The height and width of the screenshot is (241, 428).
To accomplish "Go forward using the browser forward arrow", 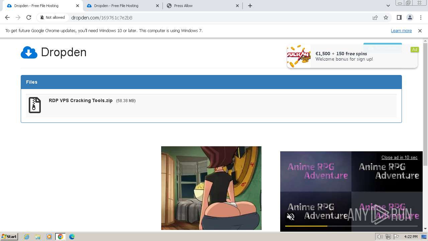I will pos(18,17).
